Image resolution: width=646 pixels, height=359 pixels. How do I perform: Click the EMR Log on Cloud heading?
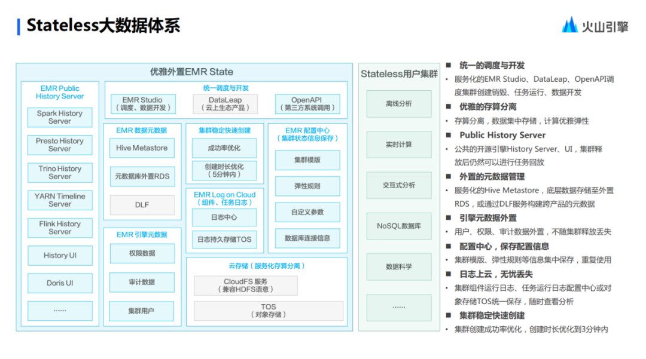pos(224,199)
